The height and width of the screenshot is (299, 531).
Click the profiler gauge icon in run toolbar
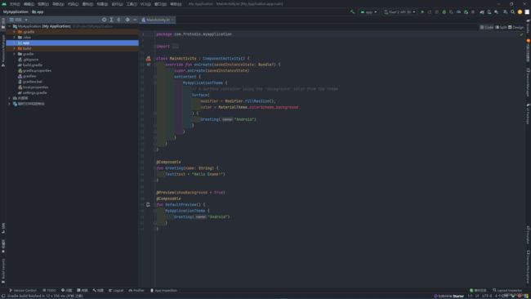pyautogui.click(x=458, y=12)
